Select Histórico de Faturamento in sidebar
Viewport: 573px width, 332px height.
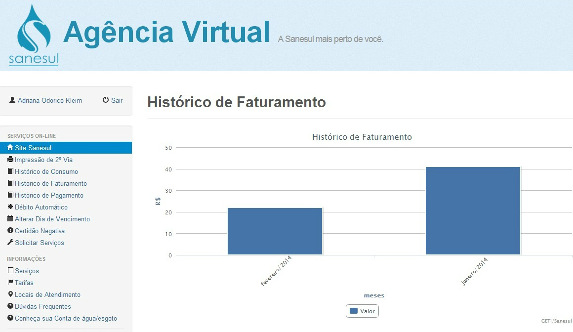[x=50, y=183]
